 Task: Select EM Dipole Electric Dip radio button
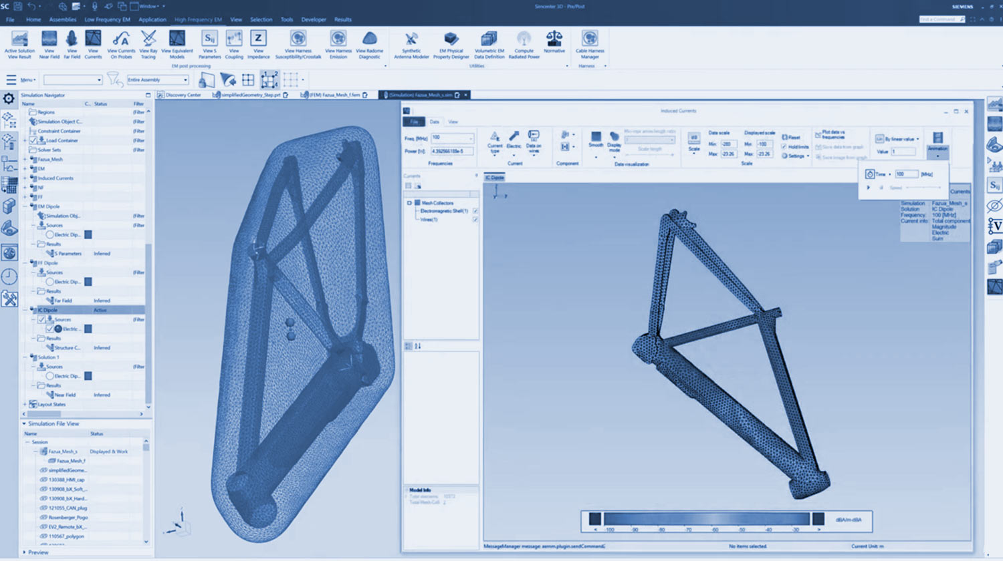pyautogui.click(x=49, y=234)
